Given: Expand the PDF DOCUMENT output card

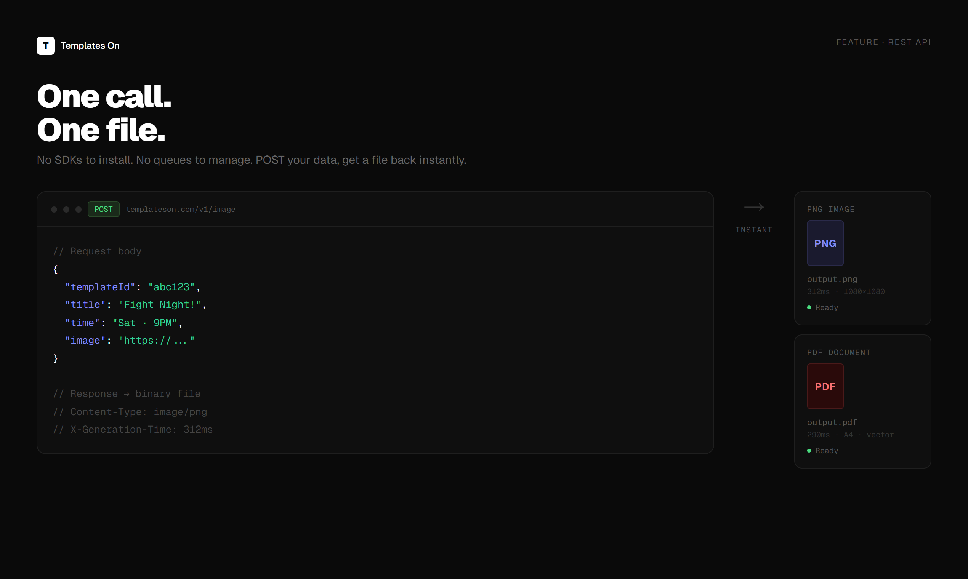Looking at the screenshot, I should click(863, 401).
